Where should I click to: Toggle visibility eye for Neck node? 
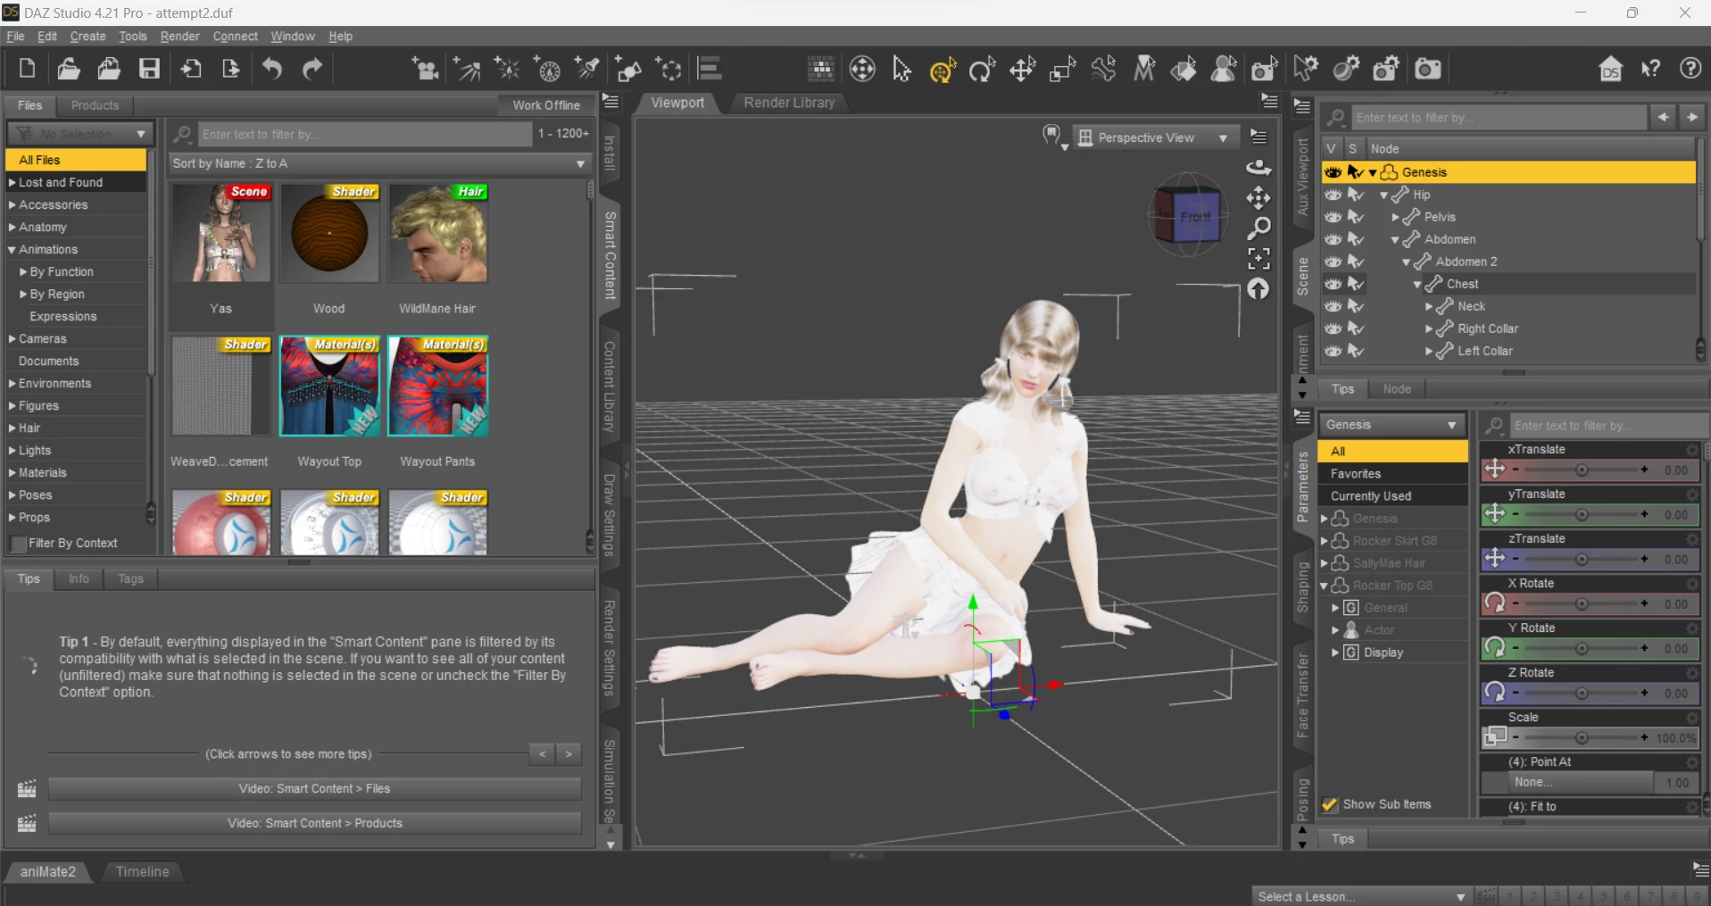click(x=1333, y=306)
